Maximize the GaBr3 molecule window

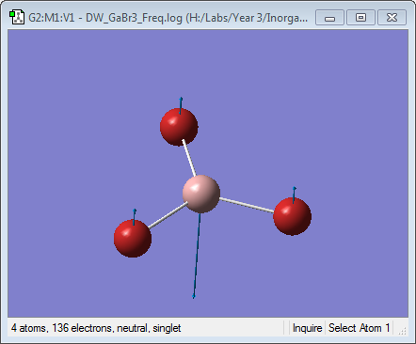[x=360, y=18]
